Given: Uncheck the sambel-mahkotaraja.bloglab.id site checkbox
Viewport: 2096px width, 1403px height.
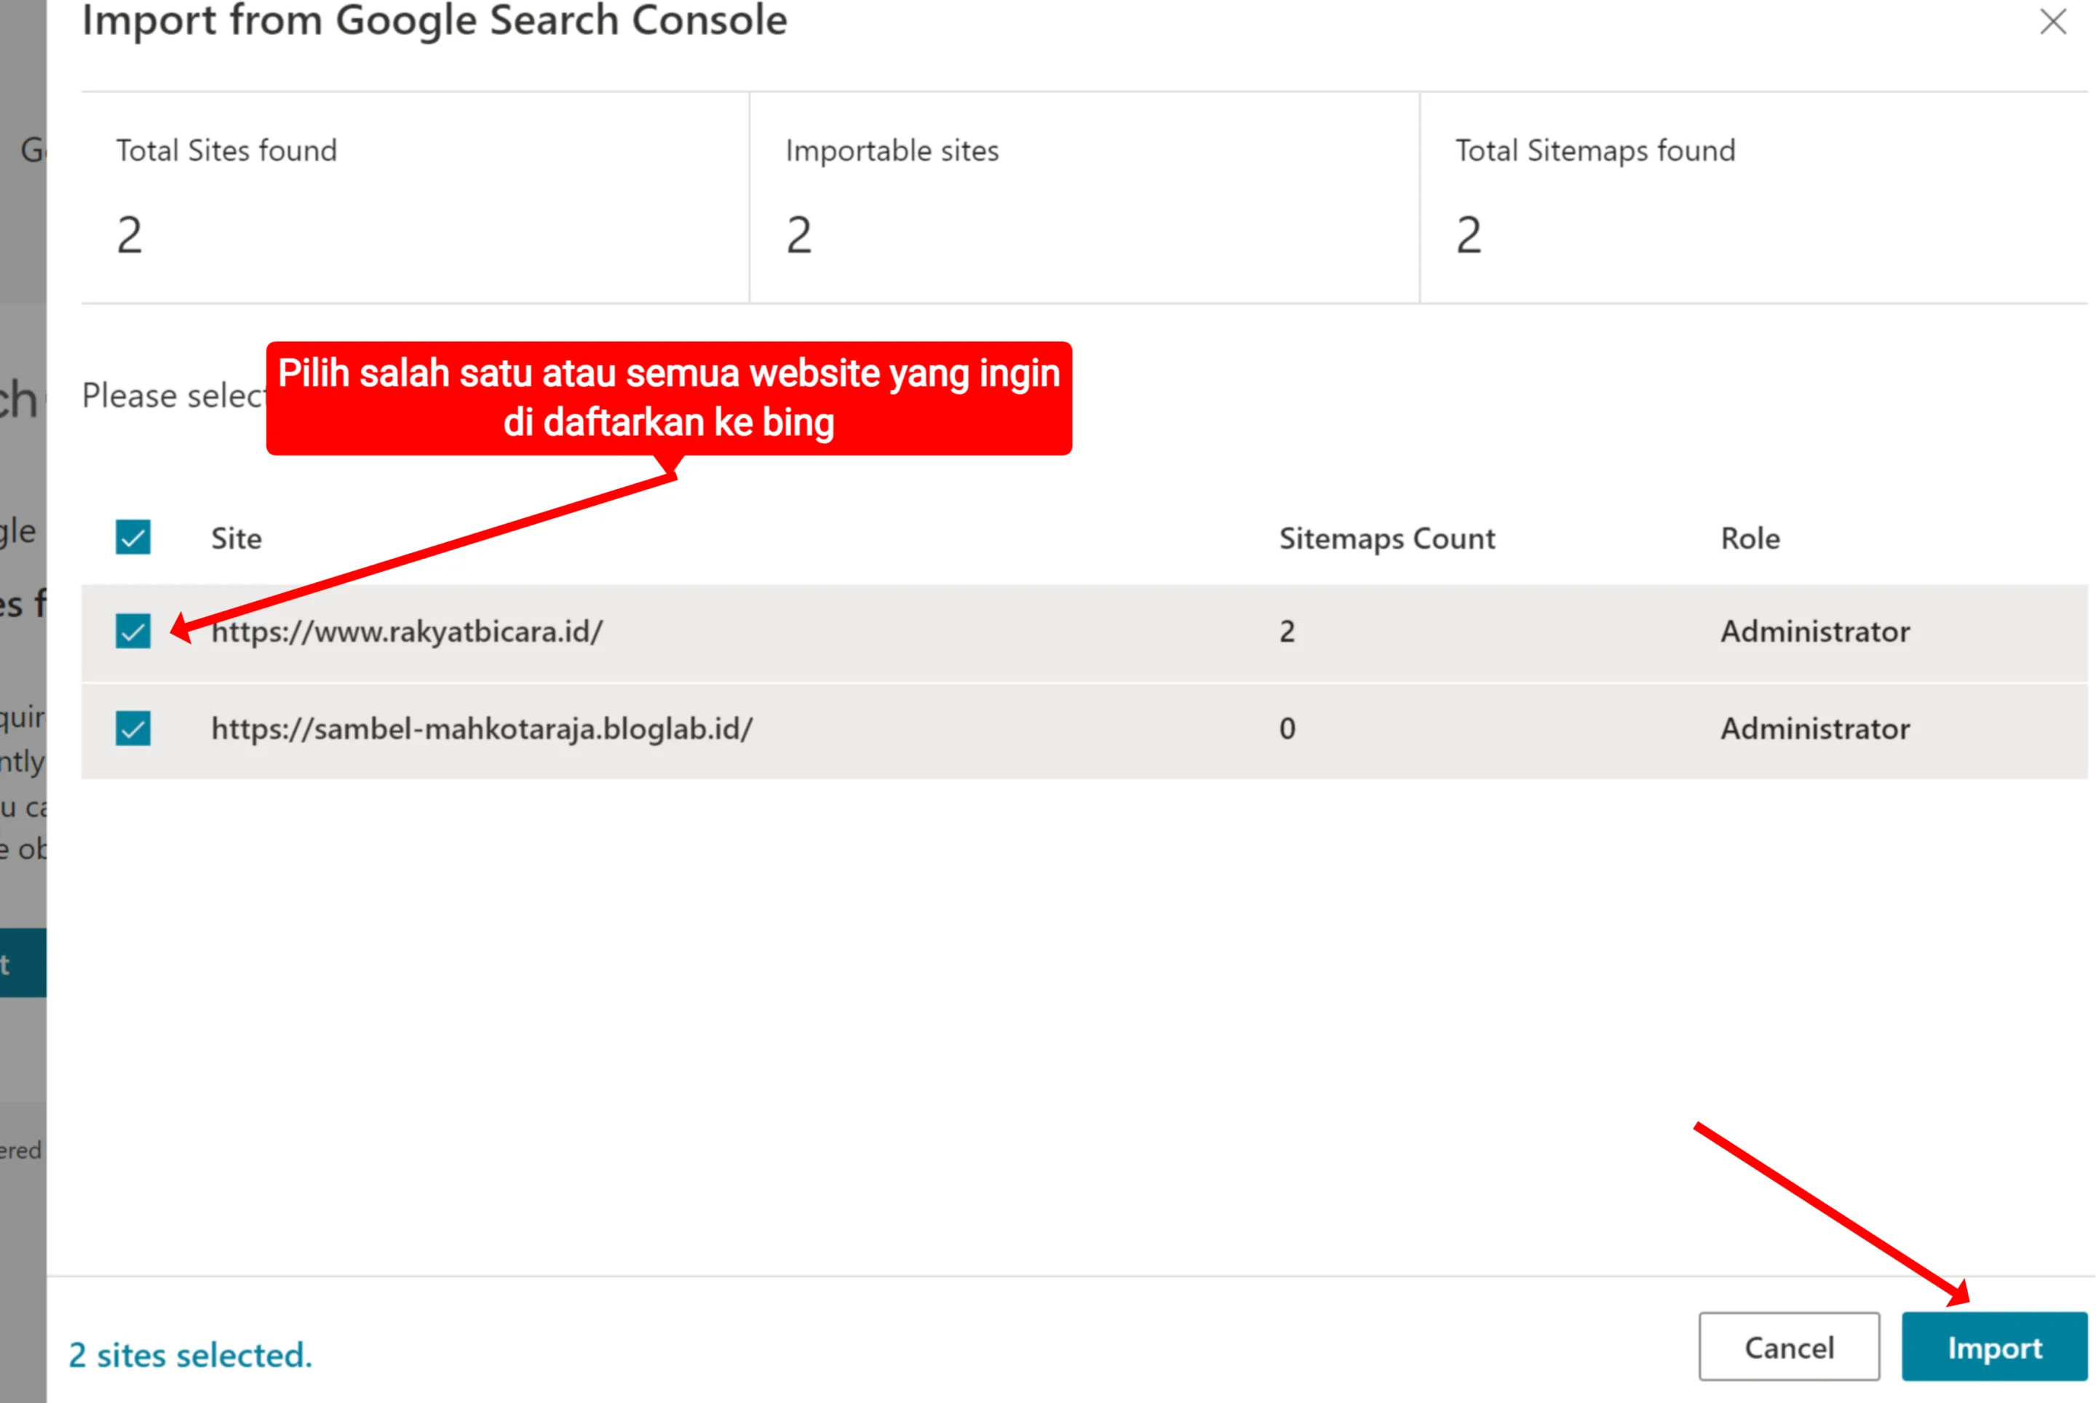Looking at the screenshot, I should pyautogui.click(x=133, y=728).
